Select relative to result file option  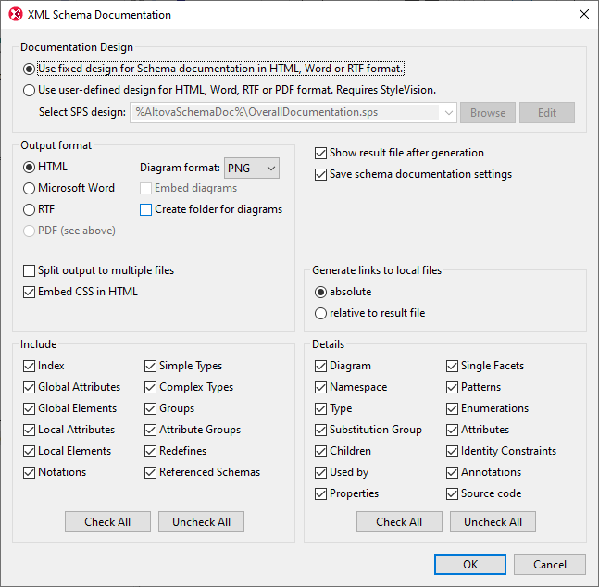point(321,313)
